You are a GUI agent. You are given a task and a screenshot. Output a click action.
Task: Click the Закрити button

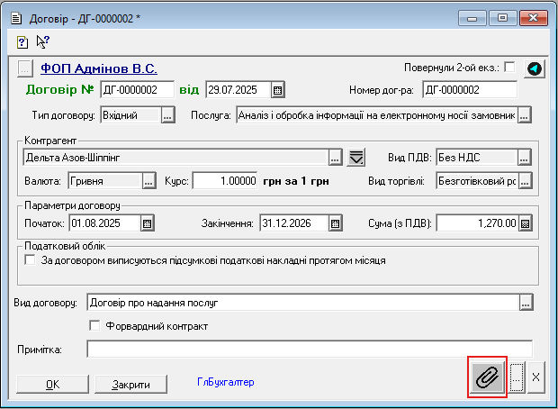coord(131,384)
